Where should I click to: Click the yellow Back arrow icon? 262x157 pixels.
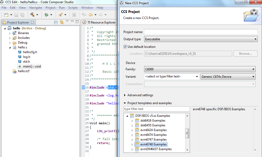(x=91, y=15)
